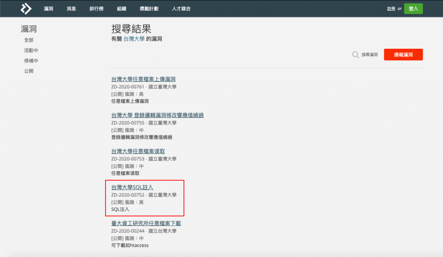Click the 搜尋結果 page heading

[x=132, y=29]
